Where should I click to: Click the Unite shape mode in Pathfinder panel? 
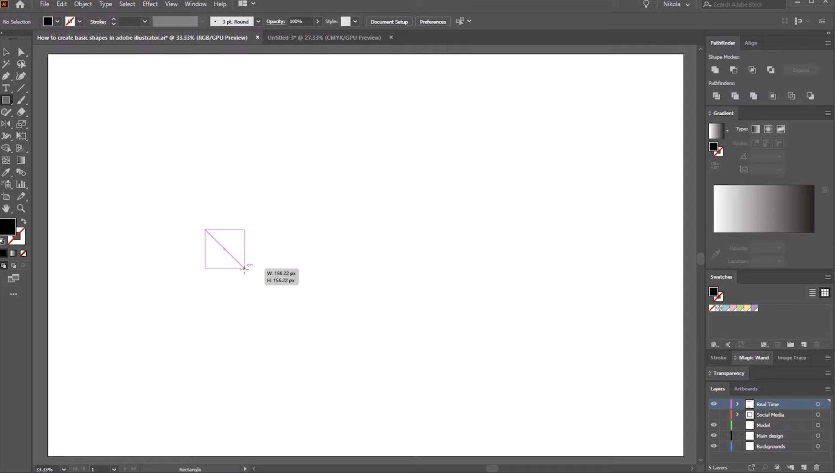(715, 70)
